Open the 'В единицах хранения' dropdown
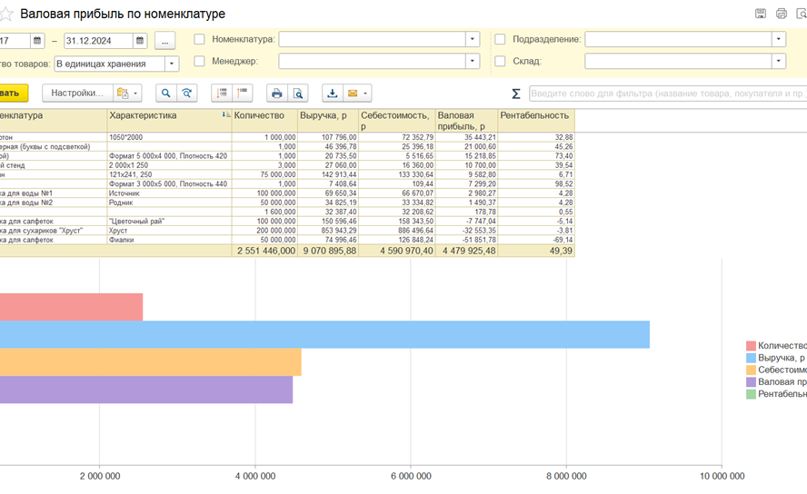 pos(171,64)
